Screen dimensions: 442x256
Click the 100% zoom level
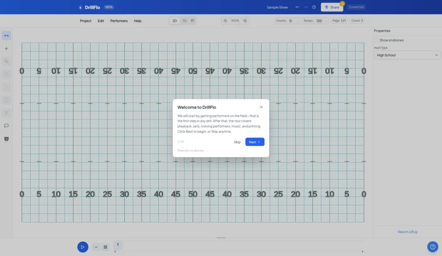point(235,21)
